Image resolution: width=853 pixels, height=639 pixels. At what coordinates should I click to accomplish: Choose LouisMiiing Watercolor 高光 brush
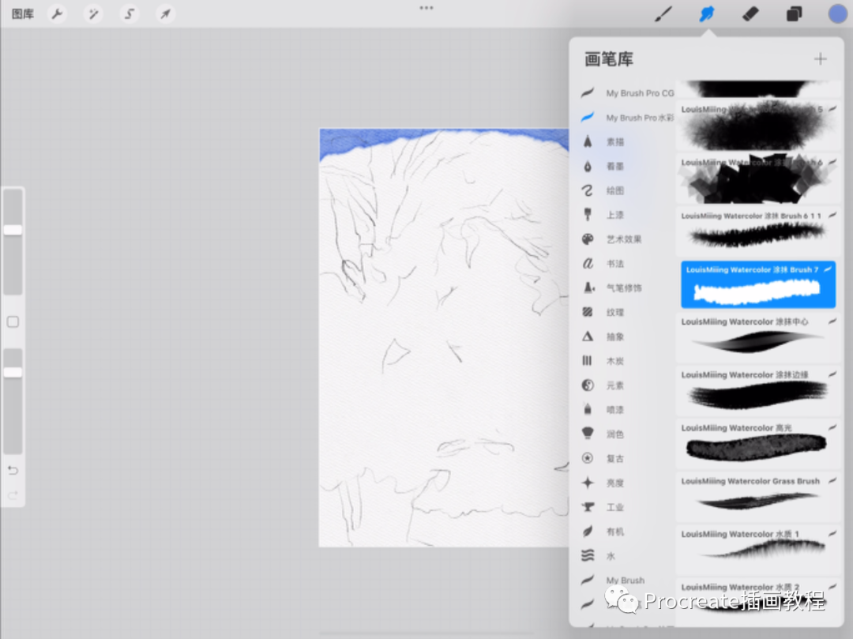point(758,443)
